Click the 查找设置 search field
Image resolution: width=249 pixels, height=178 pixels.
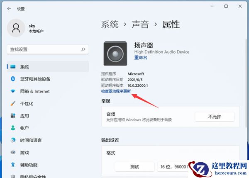pos(48,49)
